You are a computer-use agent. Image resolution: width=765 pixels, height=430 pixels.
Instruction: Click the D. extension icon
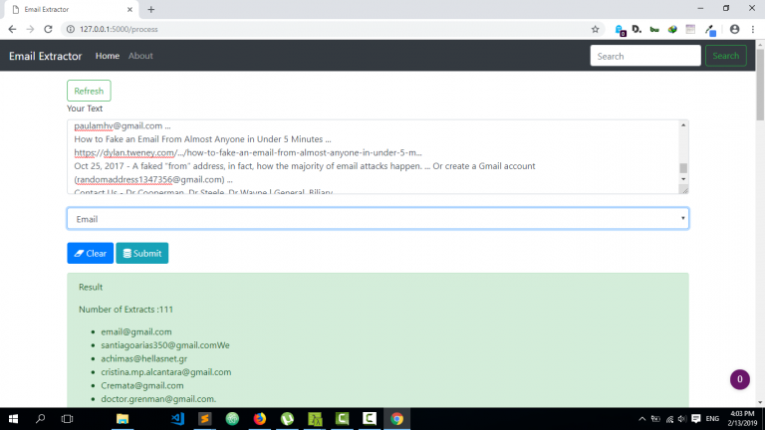tap(637, 29)
